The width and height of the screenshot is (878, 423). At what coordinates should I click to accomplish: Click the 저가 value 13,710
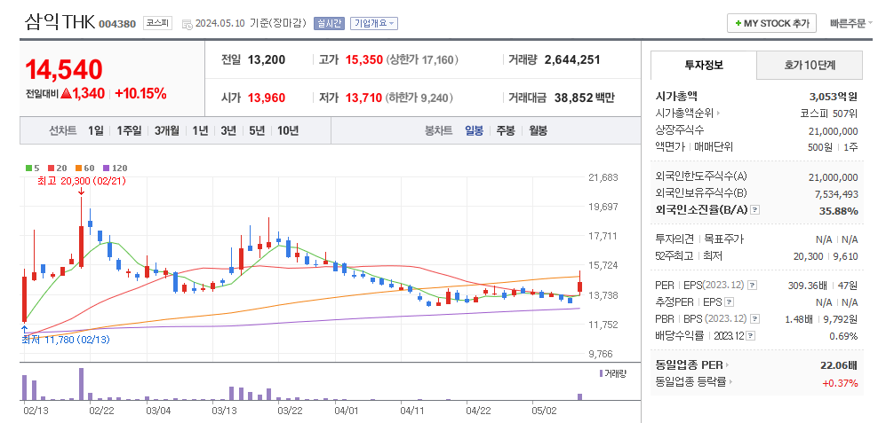(364, 98)
